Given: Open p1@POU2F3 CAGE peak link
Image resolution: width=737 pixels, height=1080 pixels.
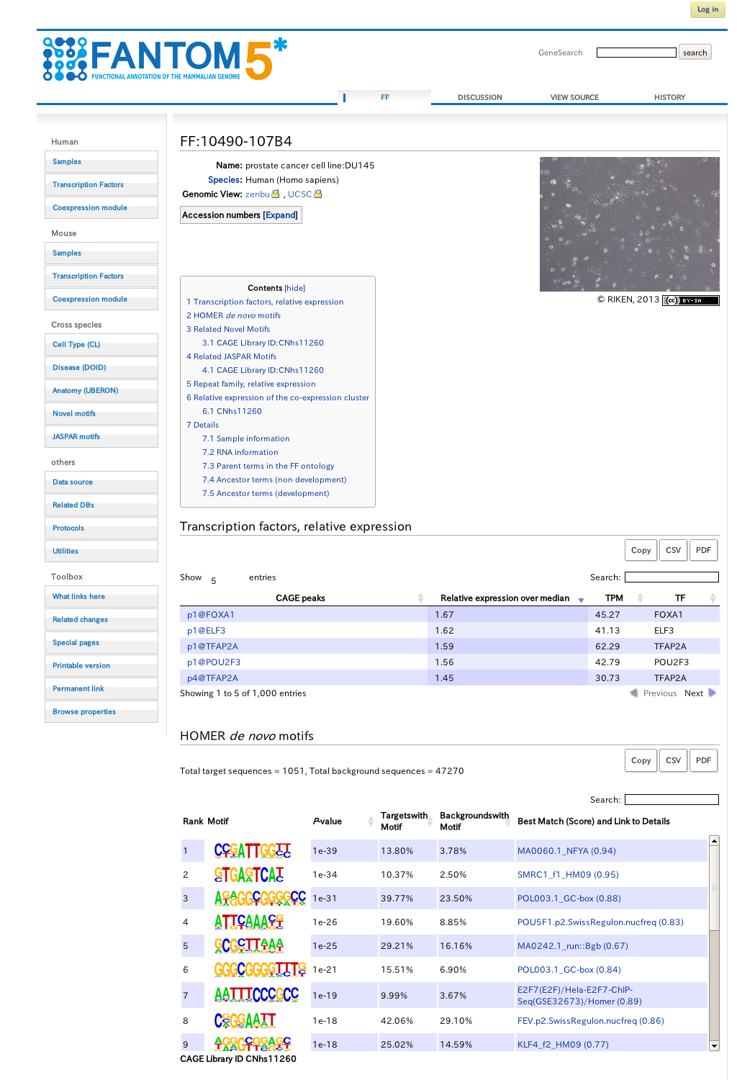Looking at the screenshot, I should click(x=214, y=662).
